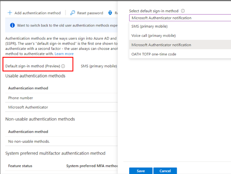Click current default value SMS (primary mobile) text
The width and height of the screenshot is (231, 174).
tap(99, 66)
